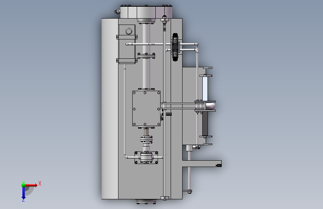Image resolution: width=323 pixels, height=209 pixels.
Task: Select the light blue sight glass tube
Action: [x=205, y=89]
